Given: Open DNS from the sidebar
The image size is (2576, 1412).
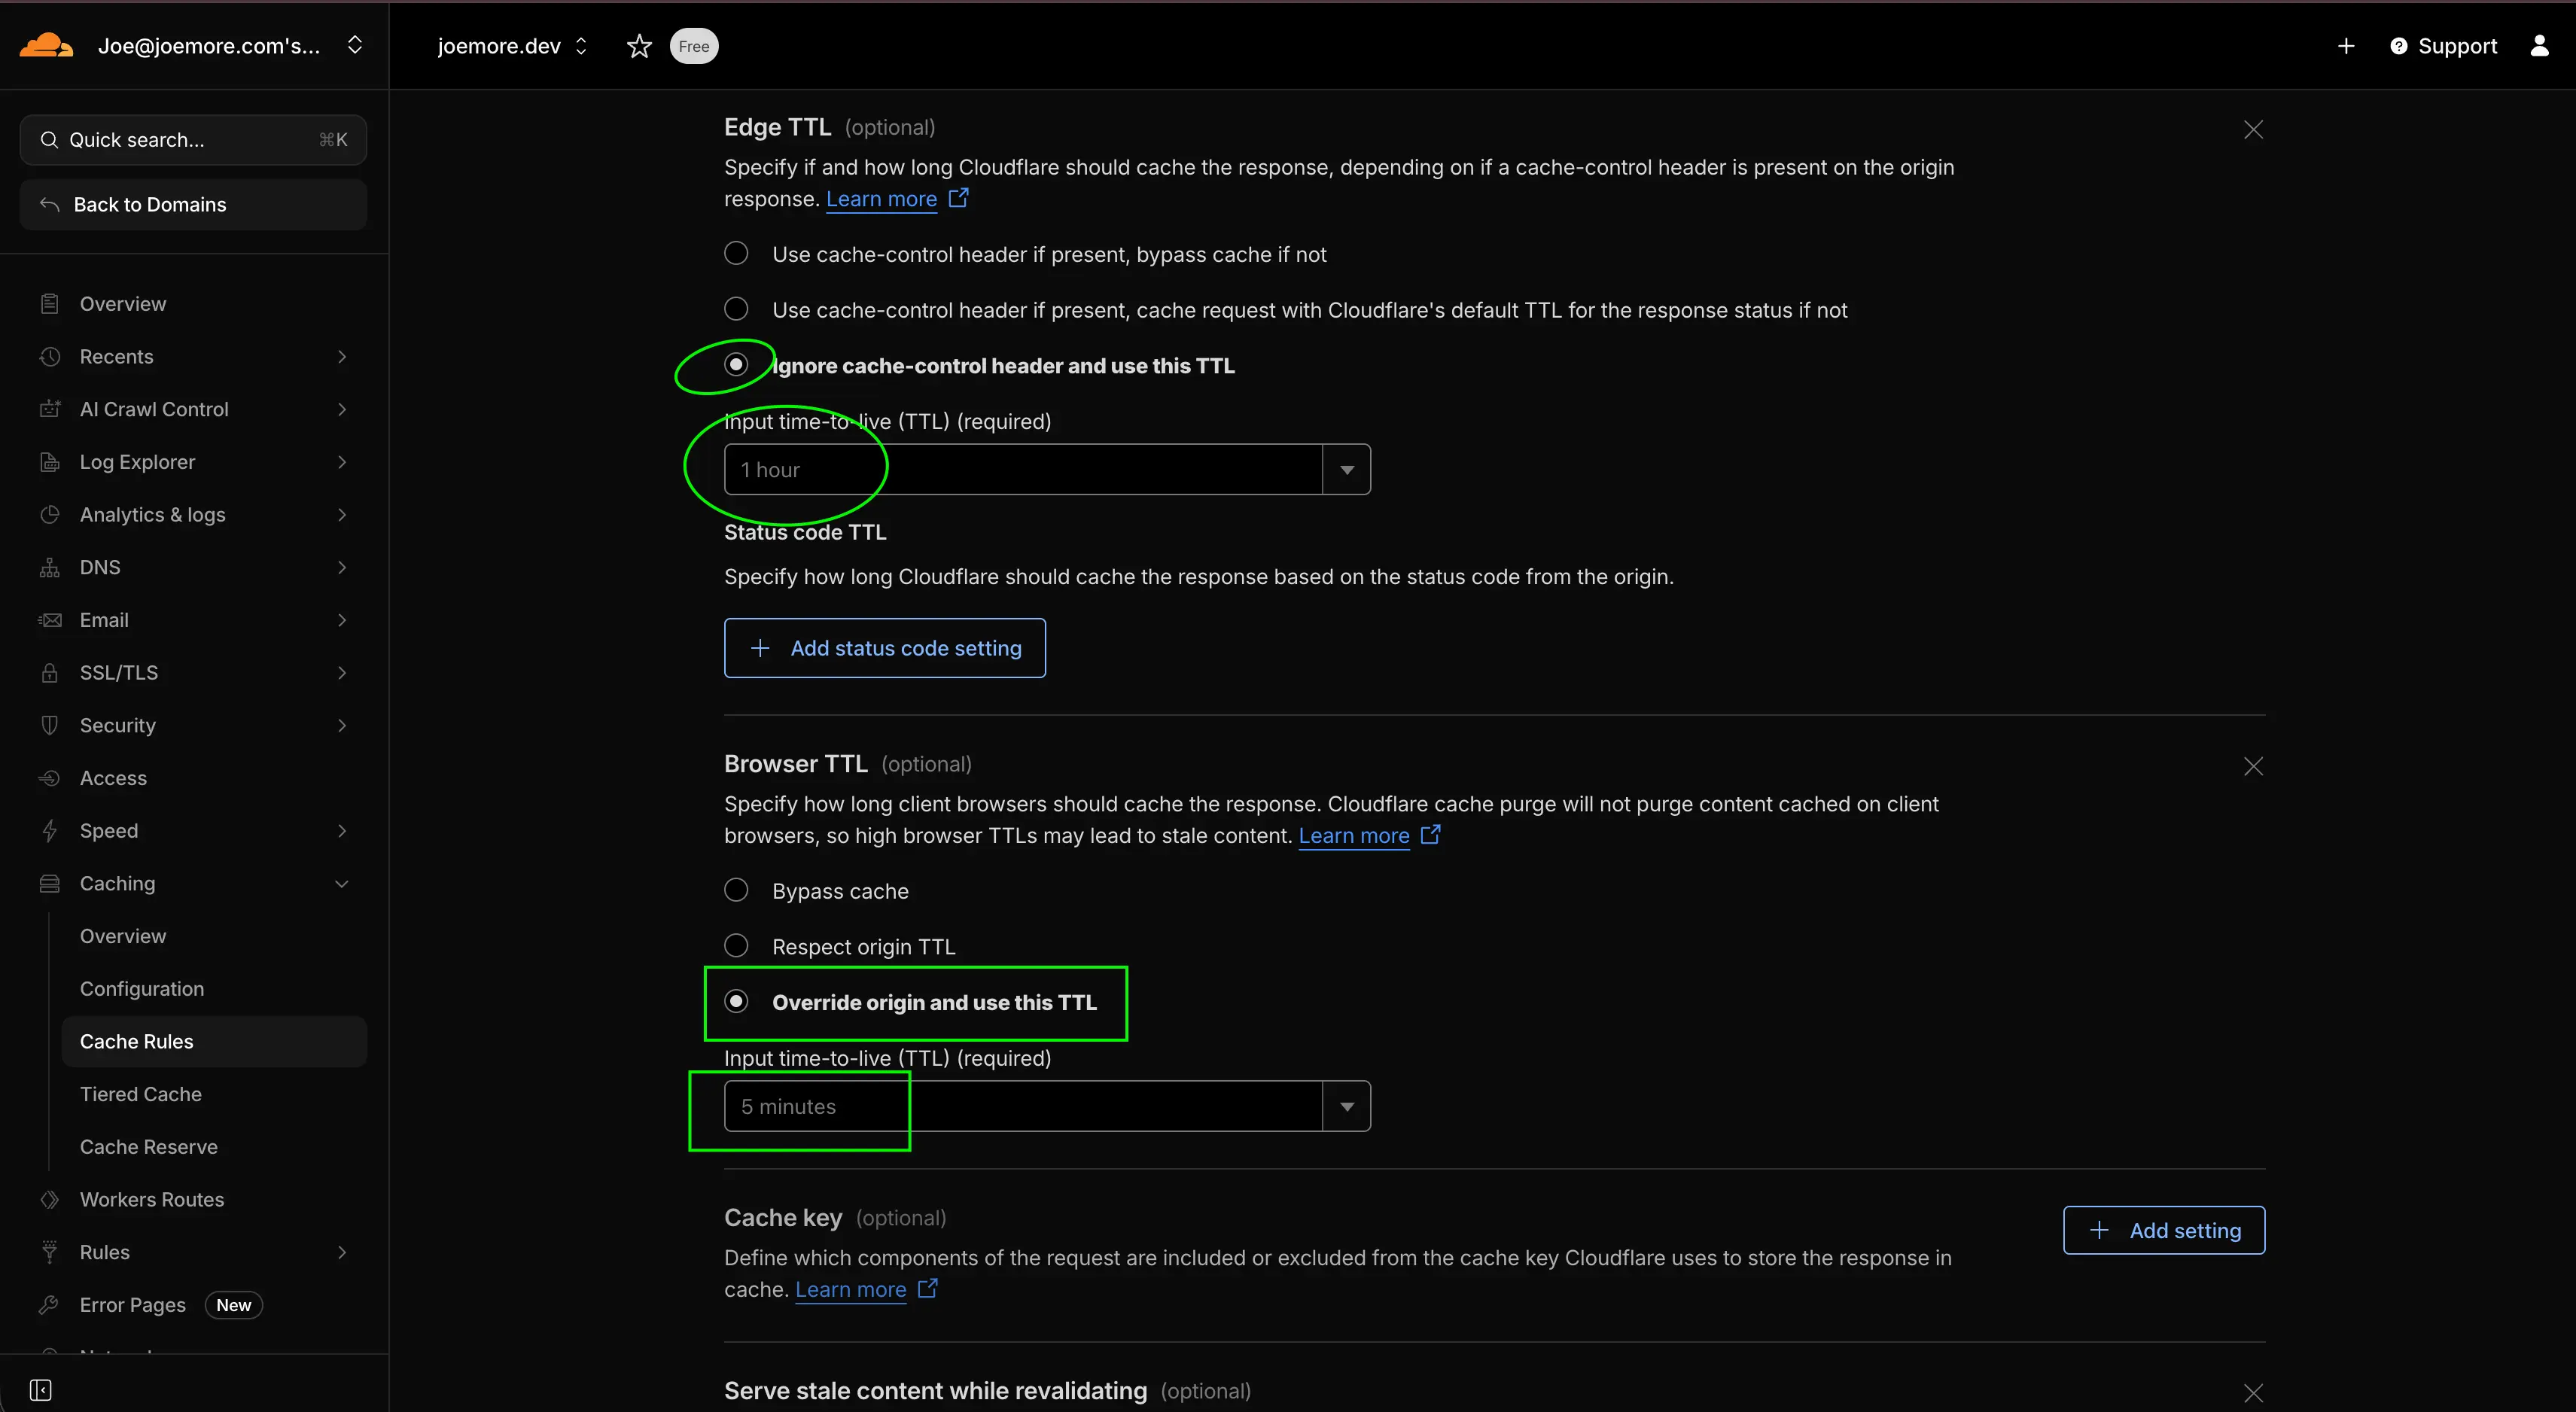Looking at the screenshot, I should (101, 567).
